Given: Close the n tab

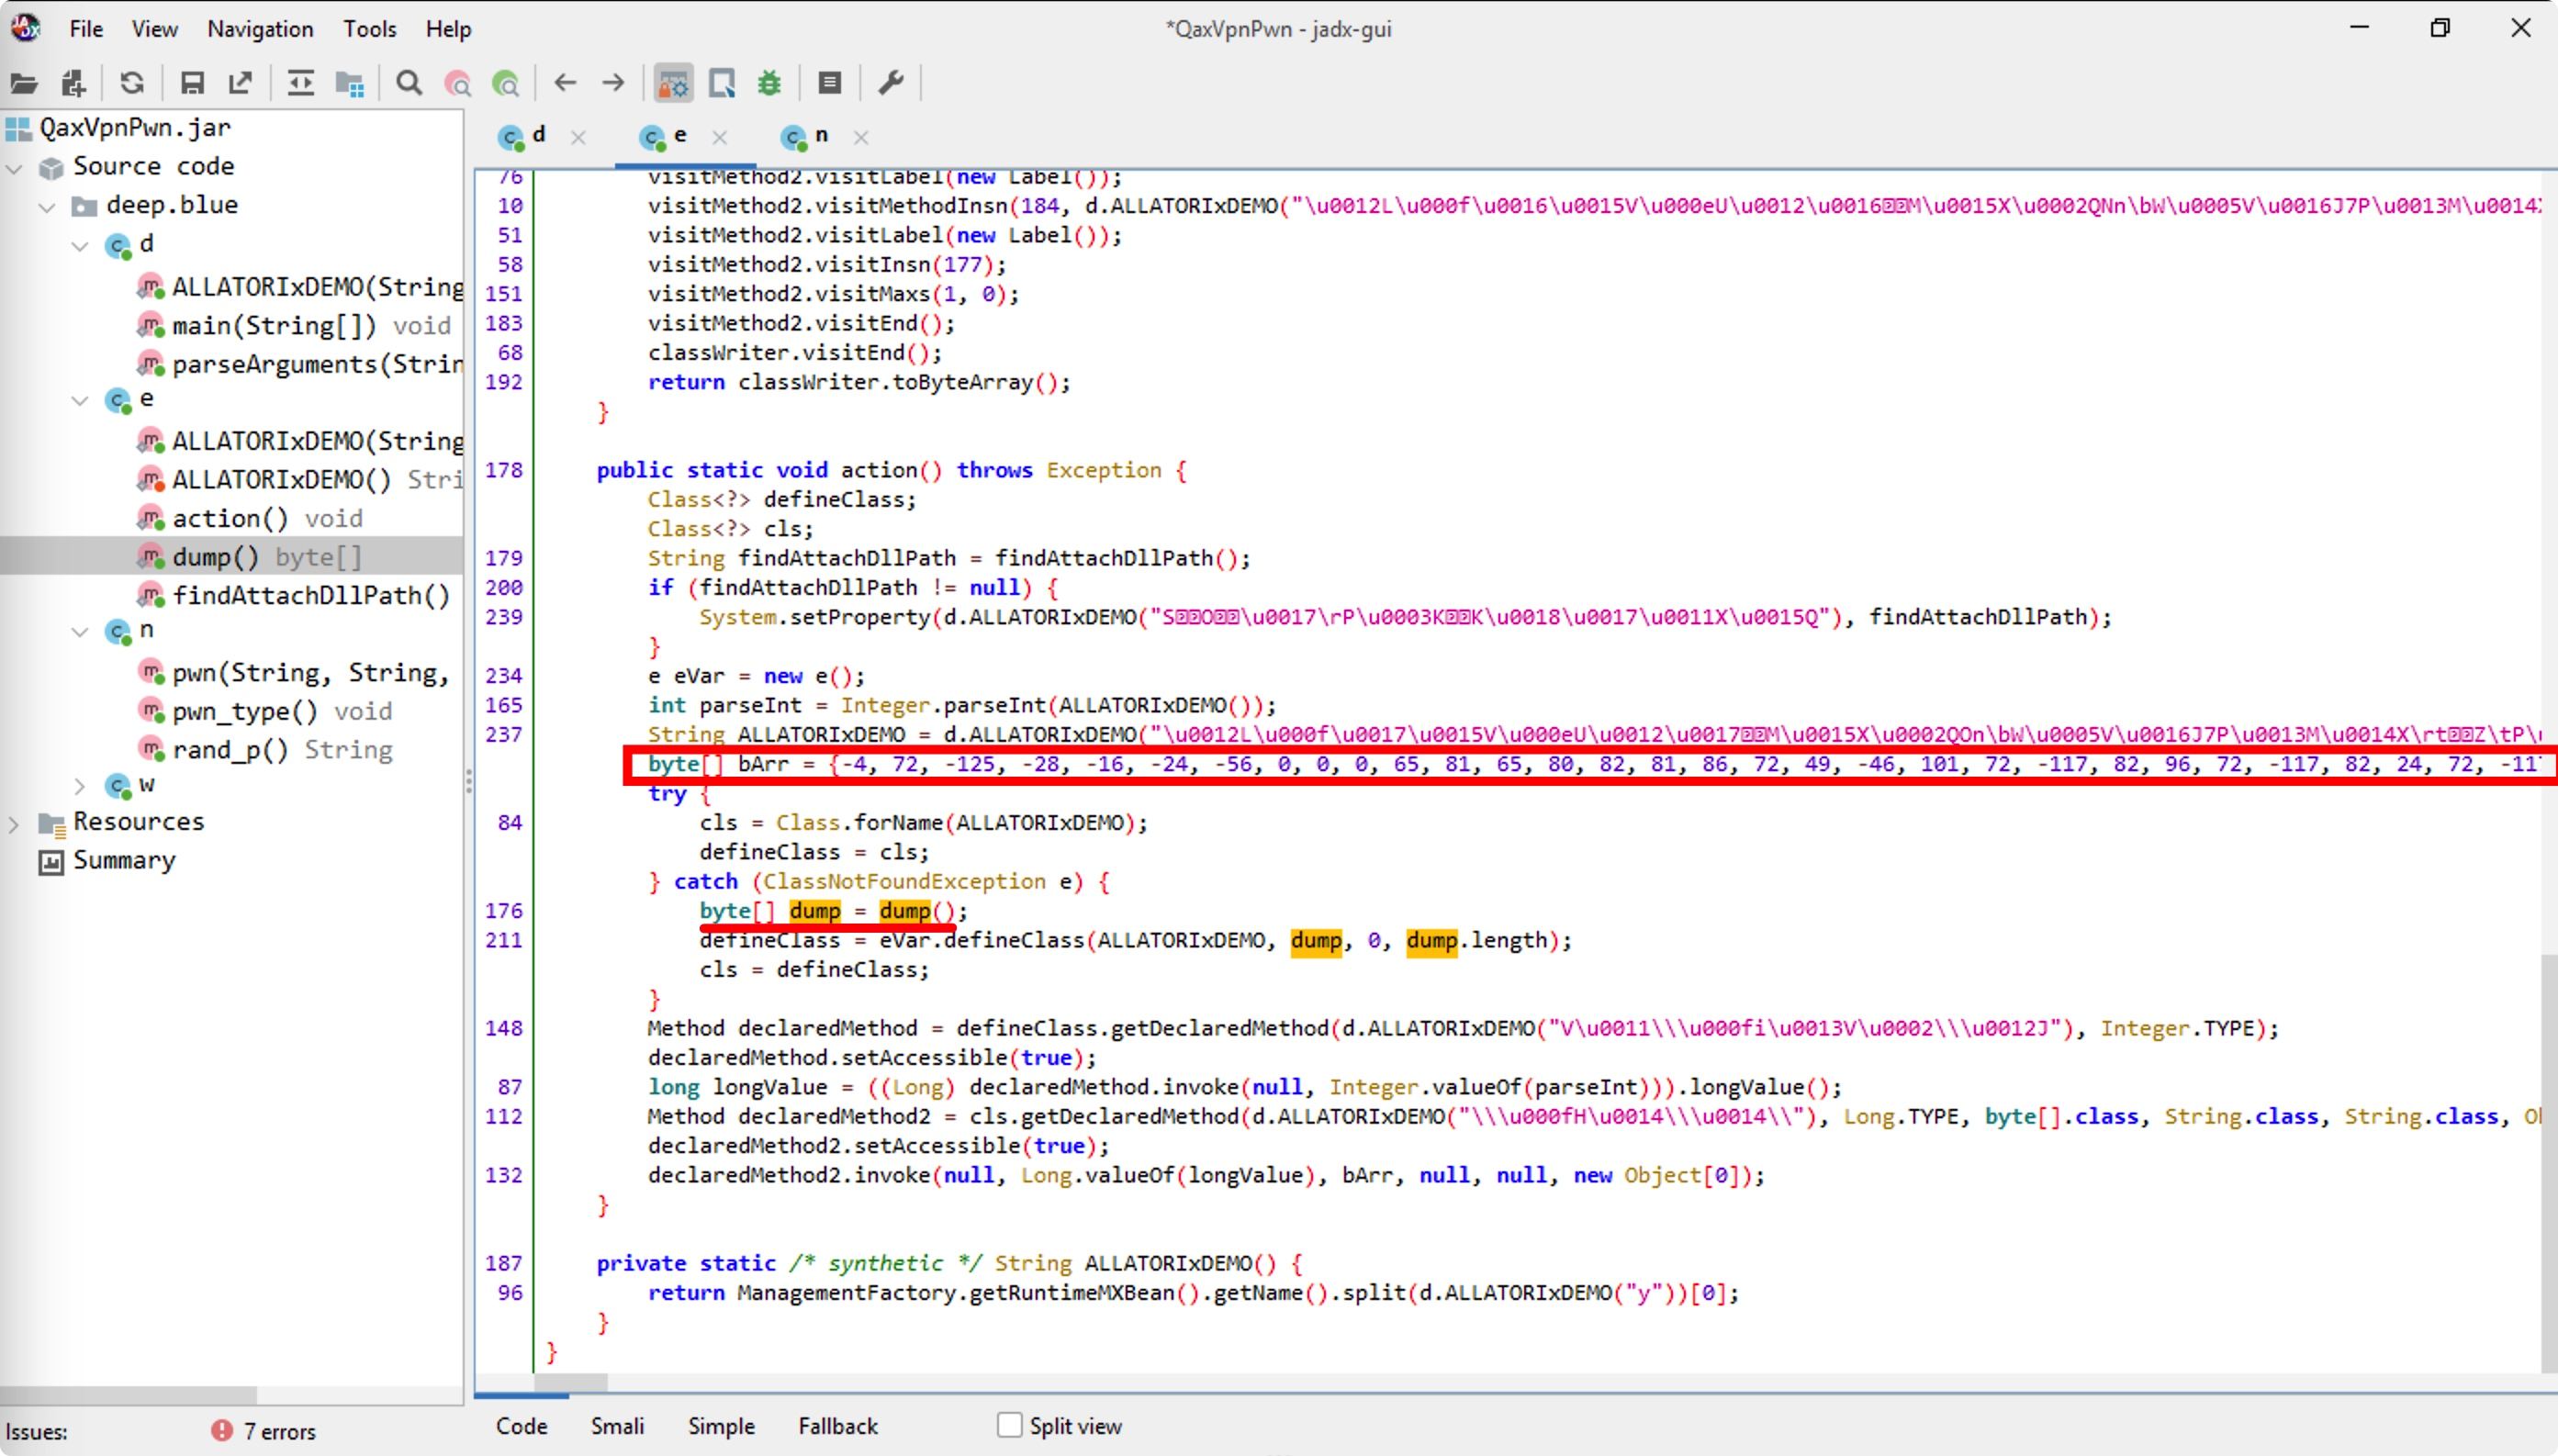Looking at the screenshot, I should pyautogui.click(x=861, y=137).
